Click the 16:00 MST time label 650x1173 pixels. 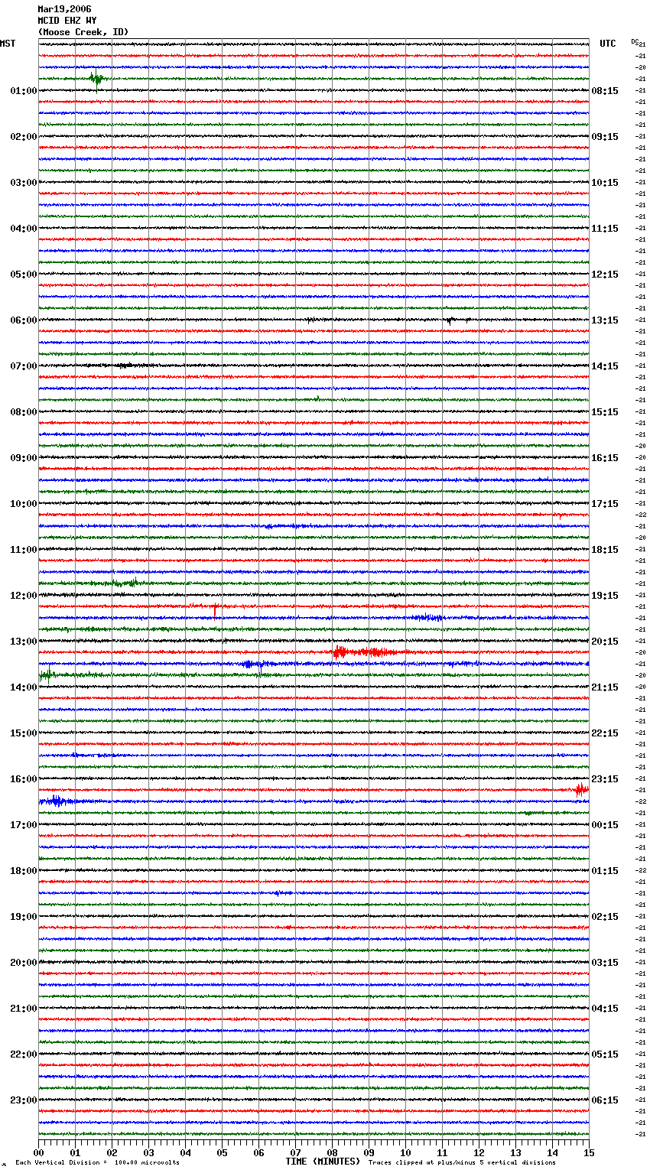[24, 779]
